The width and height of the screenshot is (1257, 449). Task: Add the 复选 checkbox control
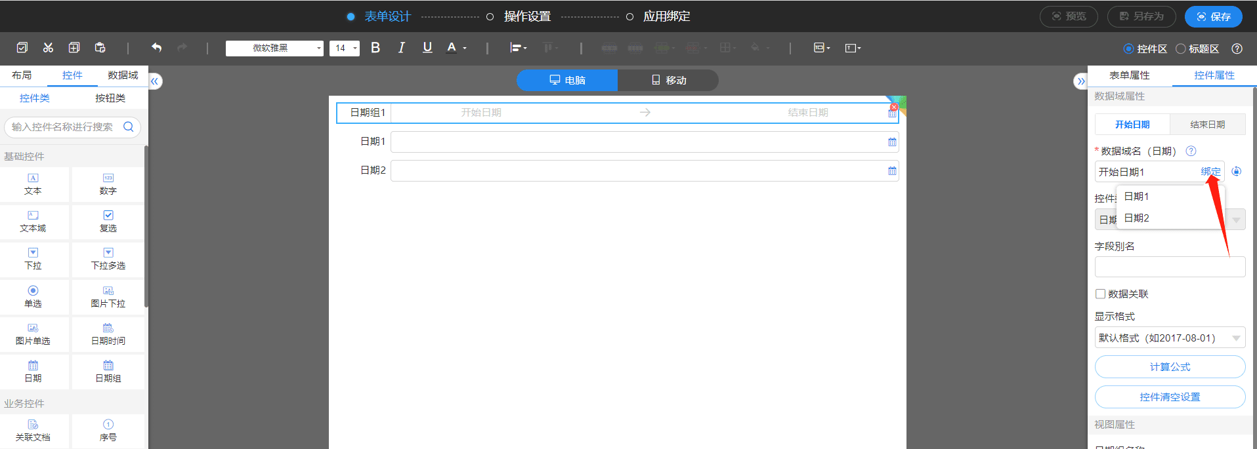point(108,222)
